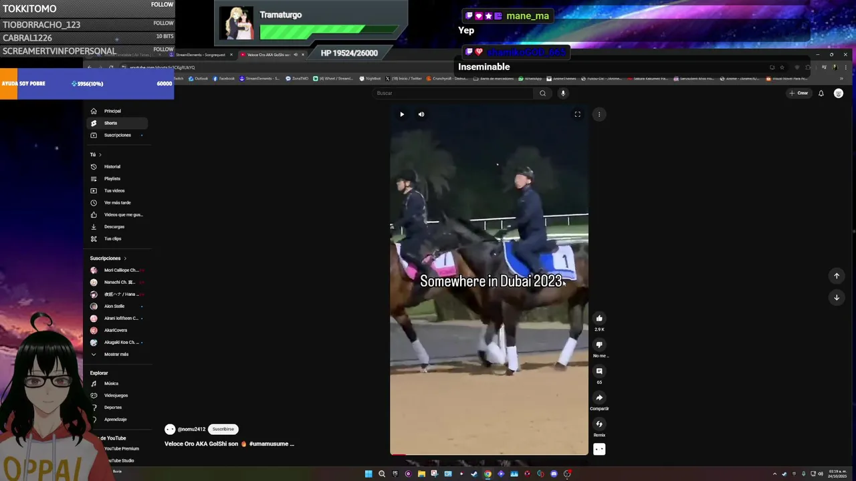
Task: Expand the Suscripciones heading chevron
Action: point(125,259)
